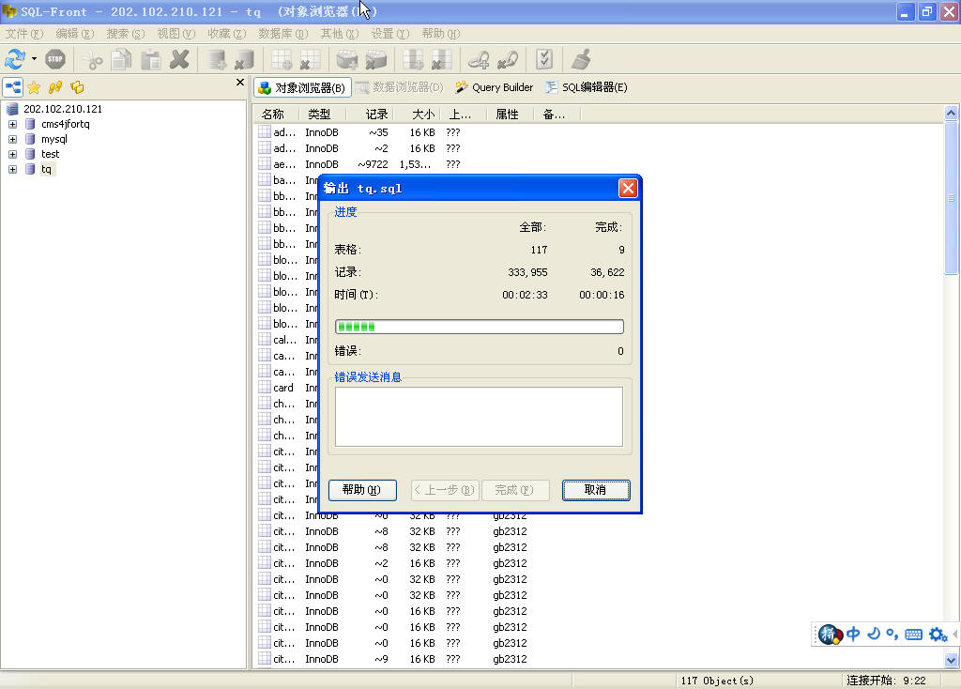The image size is (961, 689).
Task: Click the 上一步(B) button
Action: 445,490
